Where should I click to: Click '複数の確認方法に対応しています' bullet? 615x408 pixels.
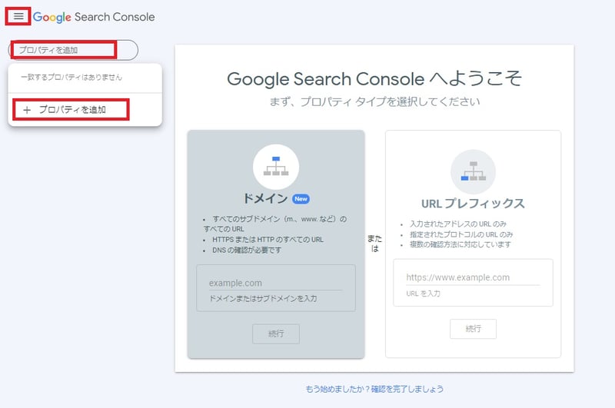(460, 244)
